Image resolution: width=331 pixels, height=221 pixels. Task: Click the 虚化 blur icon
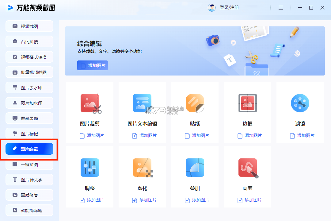click(143, 168)
